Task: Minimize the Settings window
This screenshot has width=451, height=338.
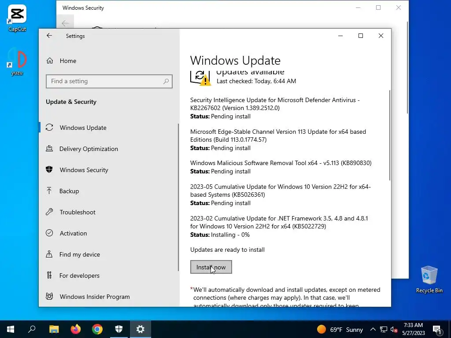Action: [340, 36]
